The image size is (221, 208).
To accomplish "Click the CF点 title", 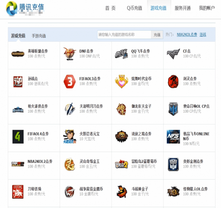I will pyautogui.click(x=187, y=51).
